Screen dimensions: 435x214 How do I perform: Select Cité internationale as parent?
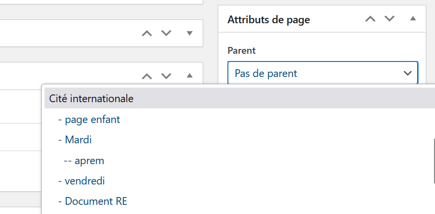click(91, 99)
